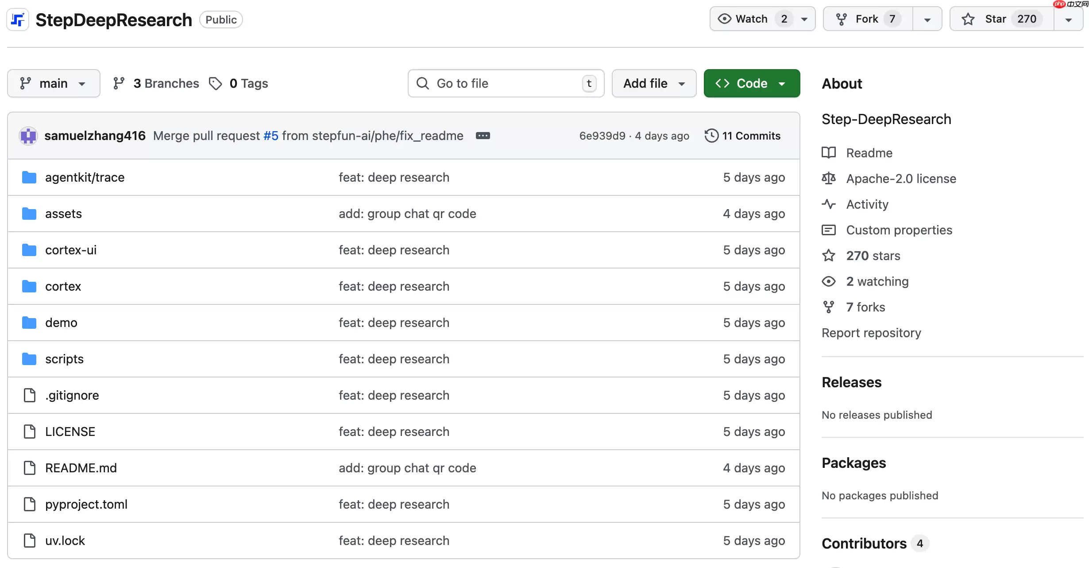Open the main branch selector dropdown
The width and height of the screenshot is (1089, 568).
54,83
